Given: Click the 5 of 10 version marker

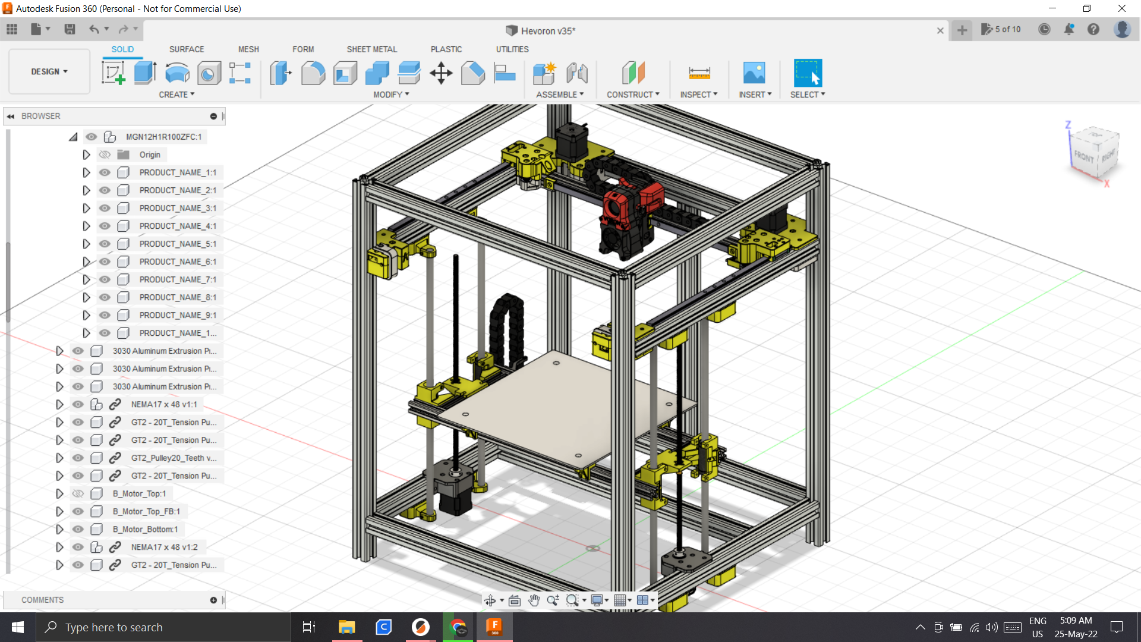Looking at the screenshot, I should pyautogui.click(x=1001, y=29).
